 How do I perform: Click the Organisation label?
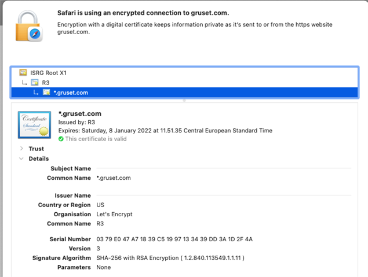72,214
